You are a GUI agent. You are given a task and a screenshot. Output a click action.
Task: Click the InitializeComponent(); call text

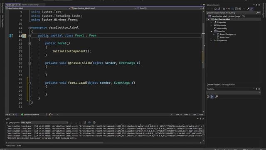(71, 51)
